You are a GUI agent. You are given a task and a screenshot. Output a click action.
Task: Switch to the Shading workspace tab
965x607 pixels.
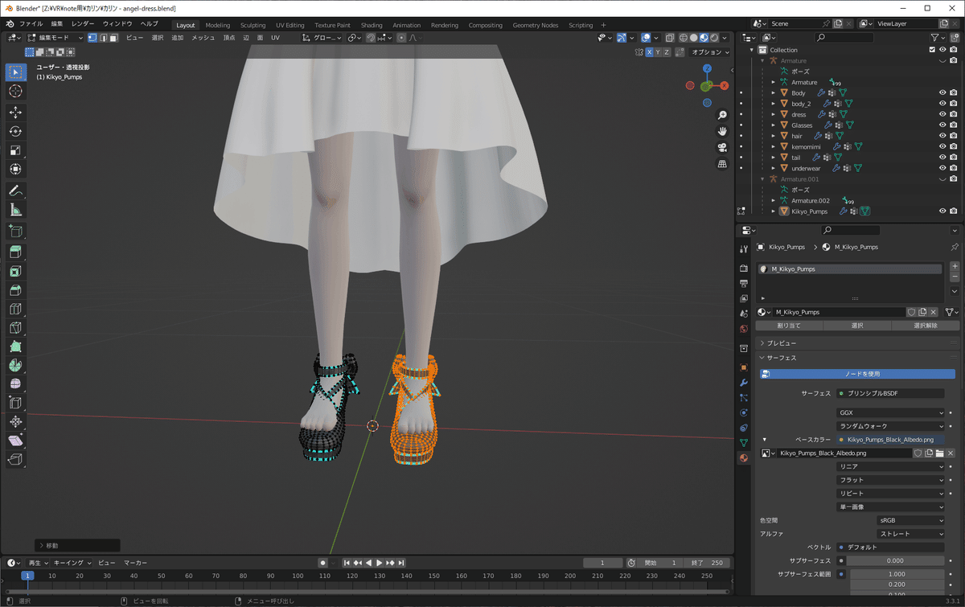pos(372,25)
